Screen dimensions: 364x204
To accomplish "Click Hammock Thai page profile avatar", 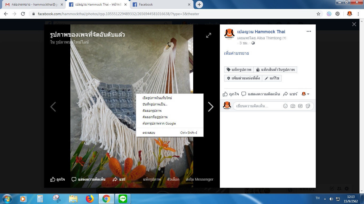I will [x=229, y=34].
